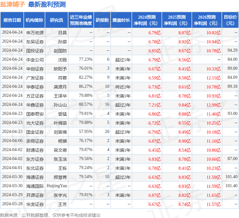
Task: Click the 目标价 column header
Action: point(230,20)
